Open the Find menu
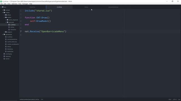Viewport: 181px width, 101px height. pyautogui.click(x=20, y=4)
